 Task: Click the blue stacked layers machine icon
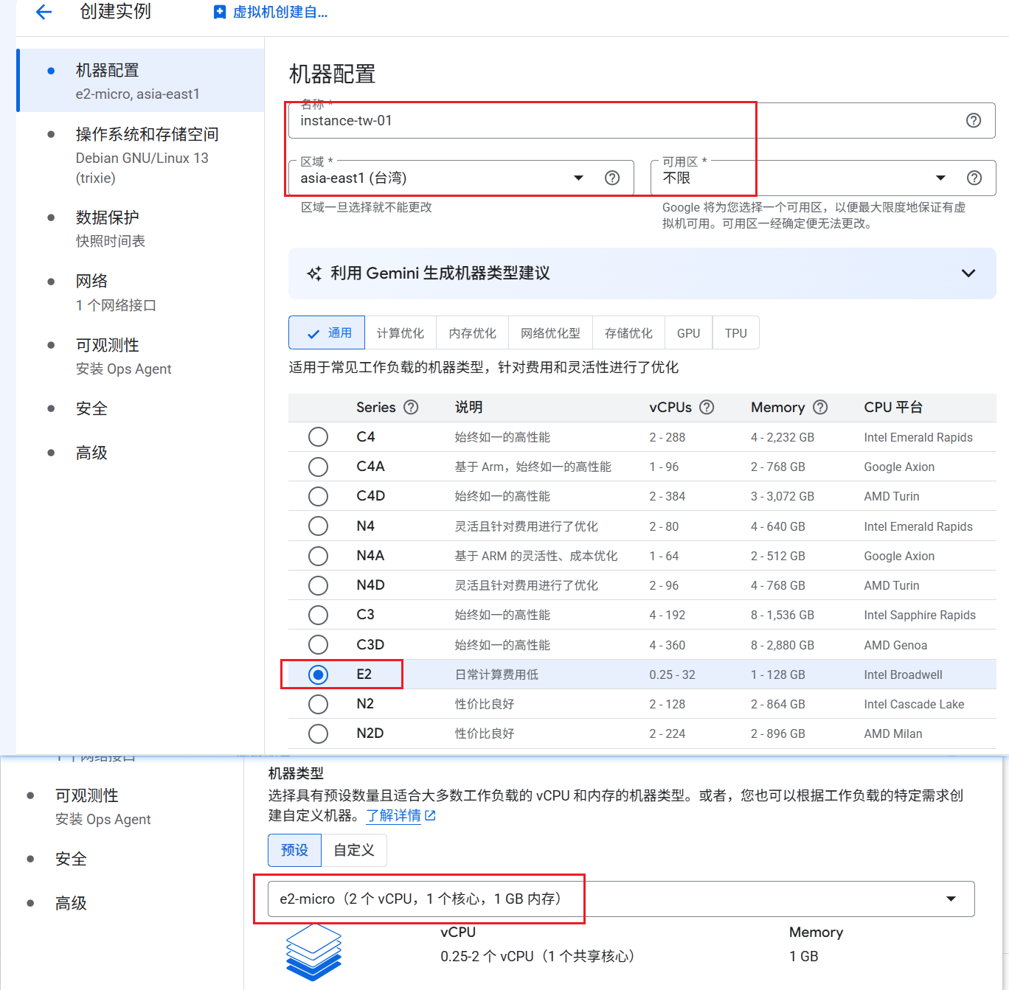[x=314, y=952]
